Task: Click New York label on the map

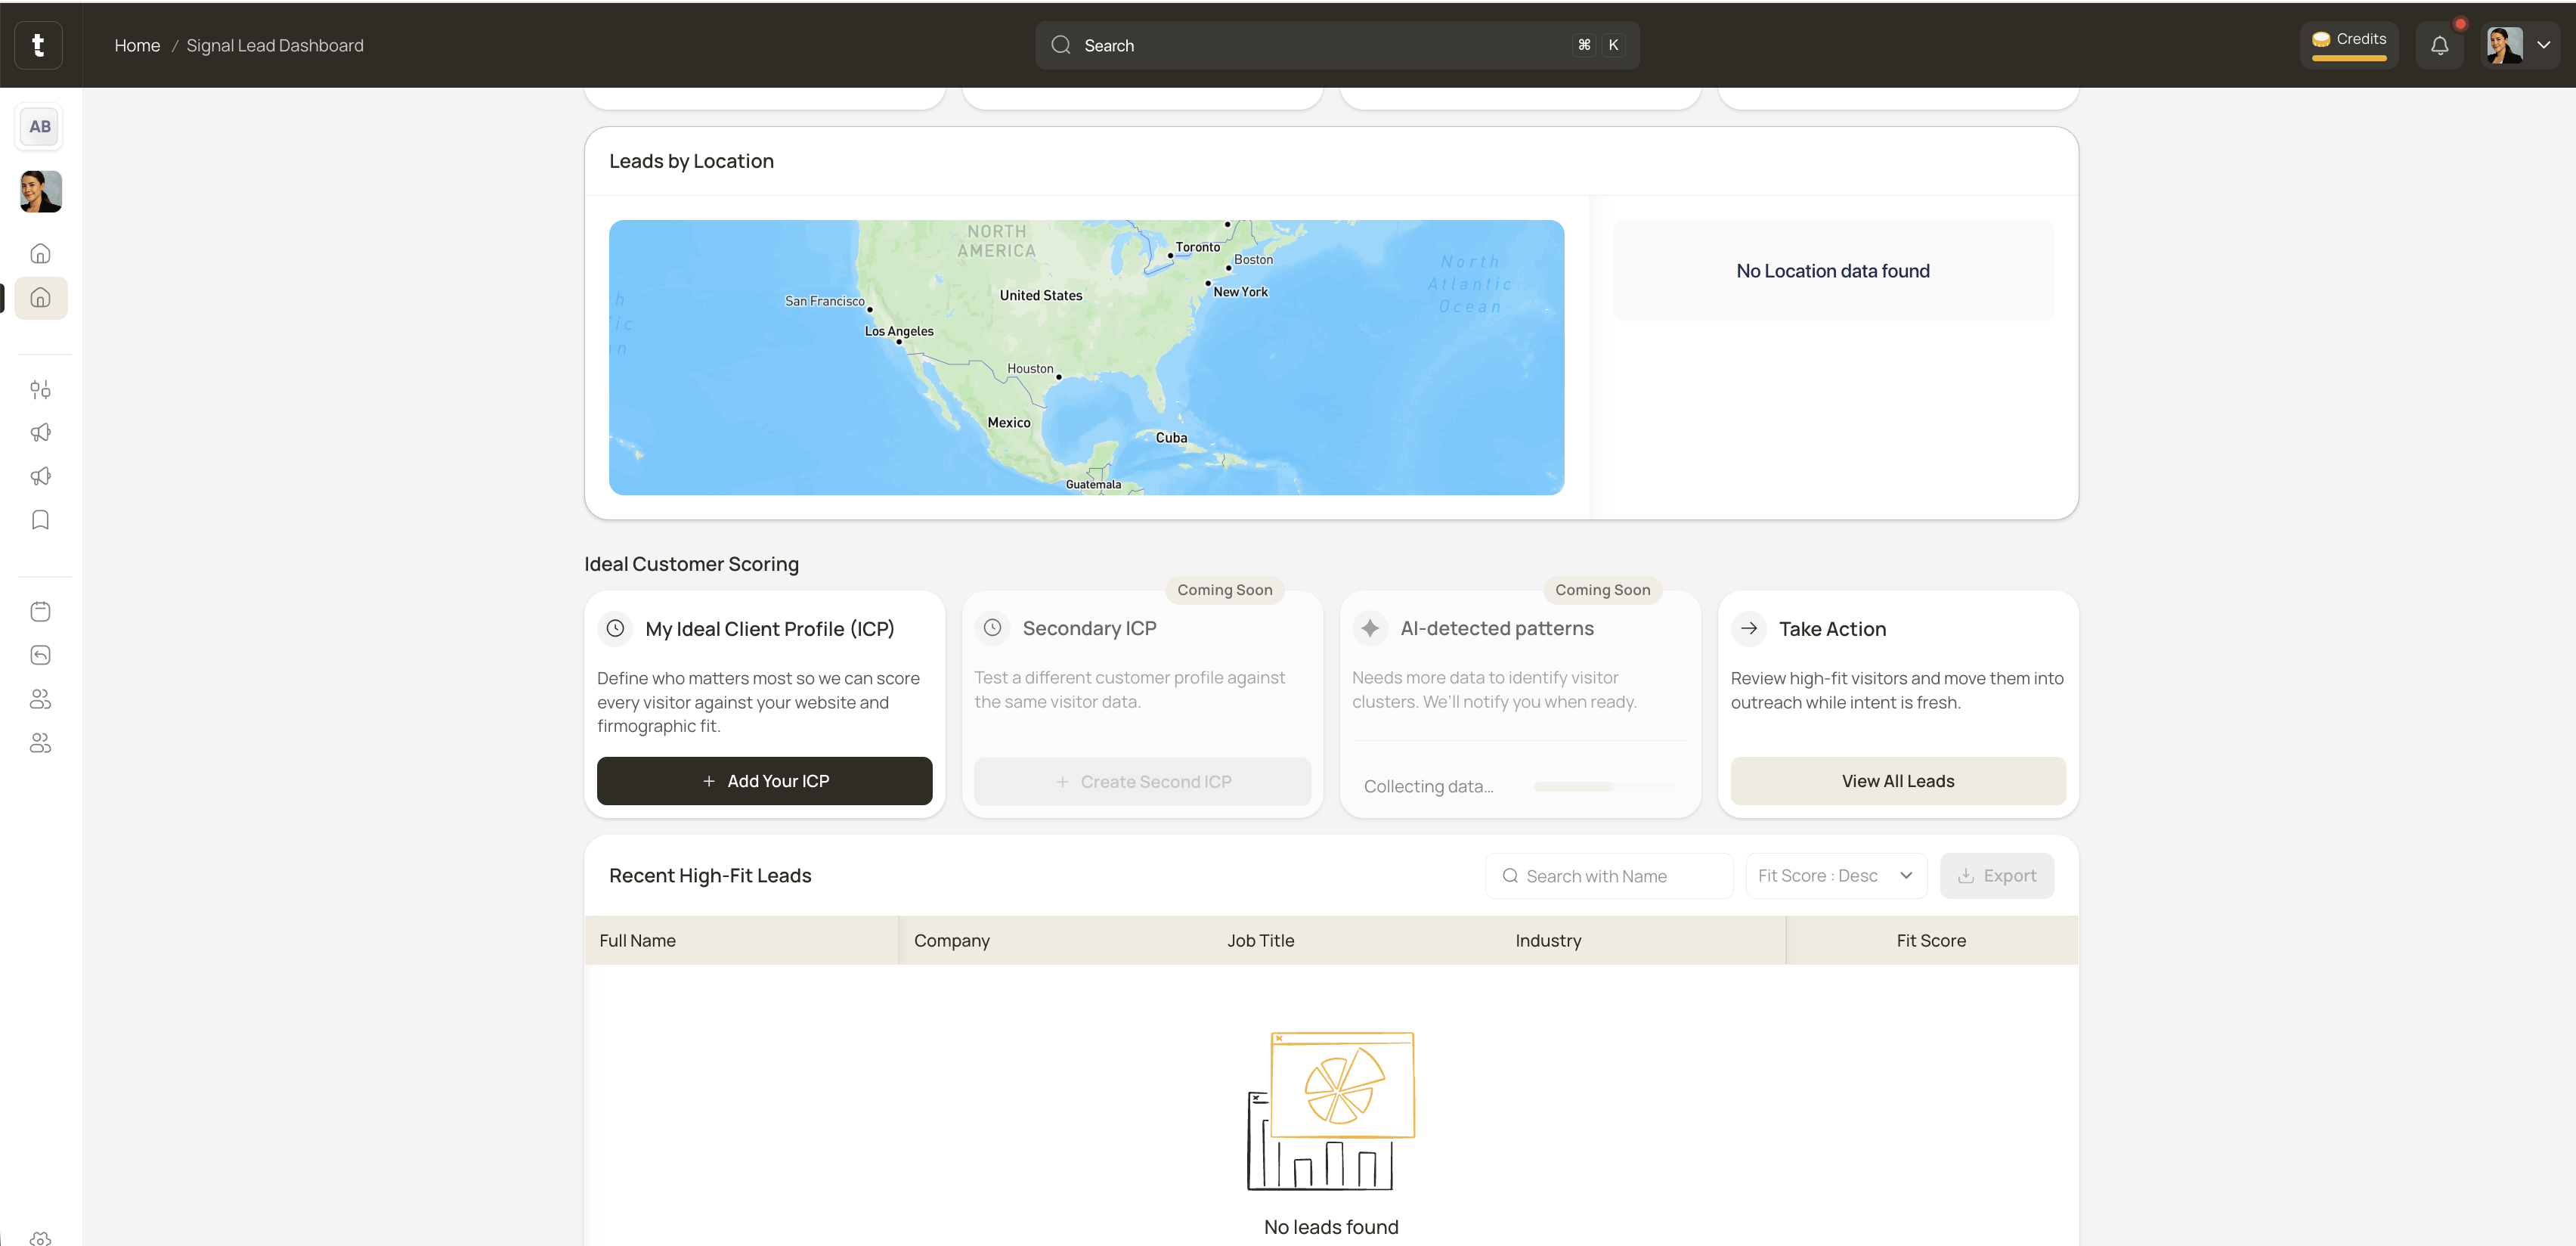Action: (1240, 292)
